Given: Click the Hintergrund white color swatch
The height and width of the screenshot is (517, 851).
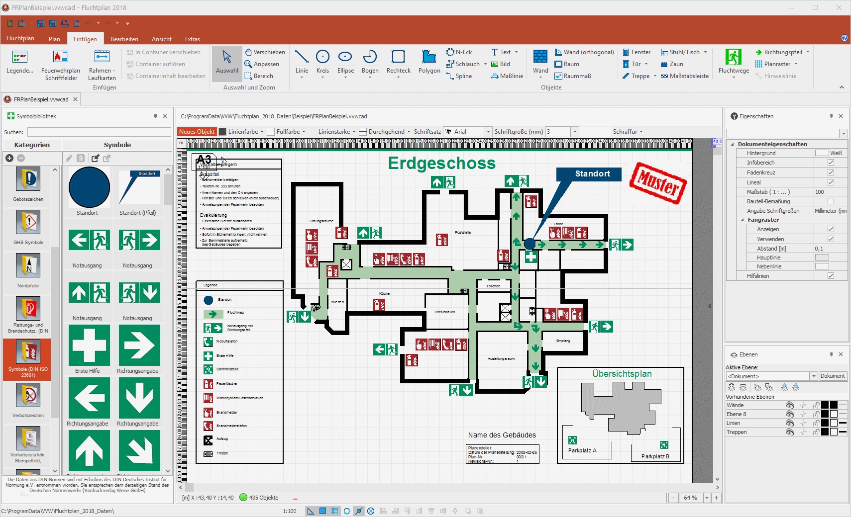Looking at the screenshot, I should [x=822, y=153].
